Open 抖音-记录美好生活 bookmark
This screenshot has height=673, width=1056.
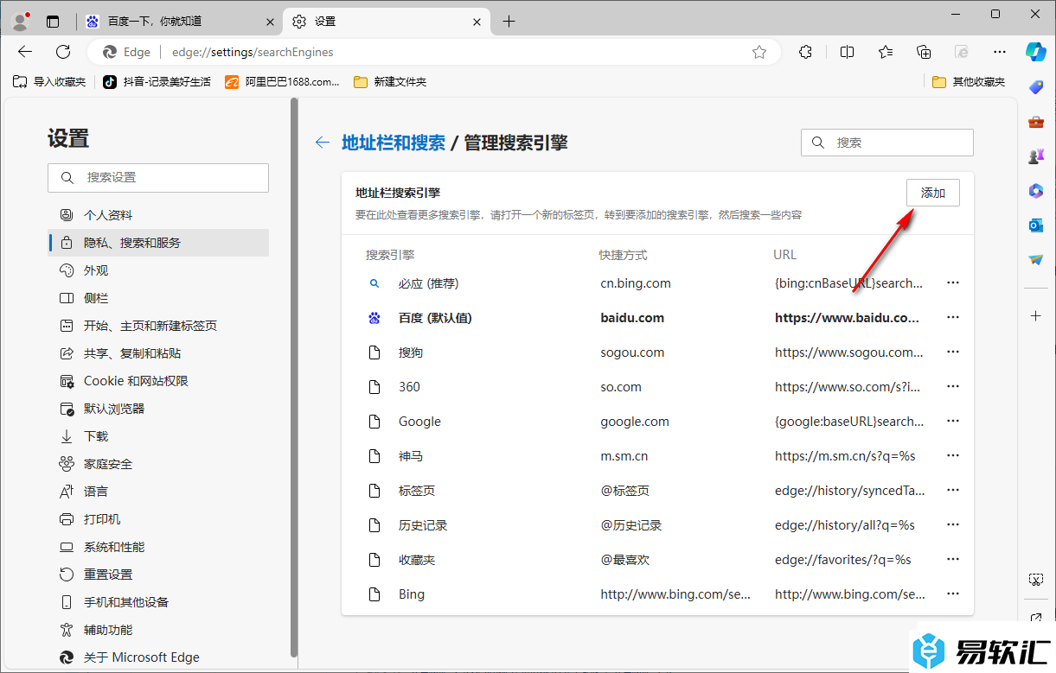(157, 82)
